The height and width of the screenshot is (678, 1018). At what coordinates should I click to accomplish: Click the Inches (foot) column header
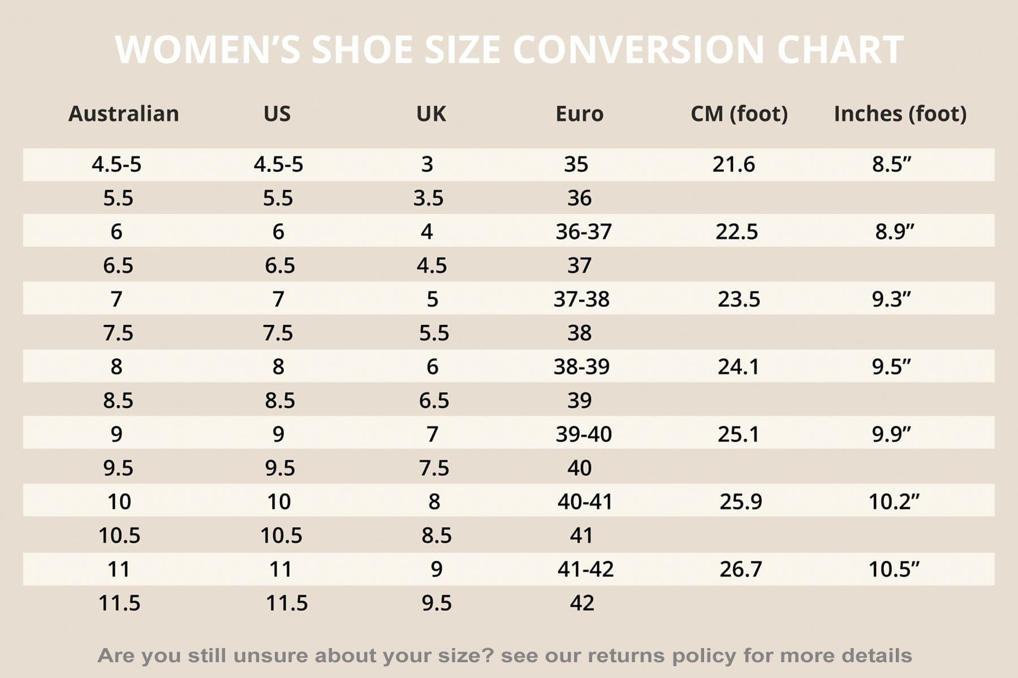click(x=900, y=114)
